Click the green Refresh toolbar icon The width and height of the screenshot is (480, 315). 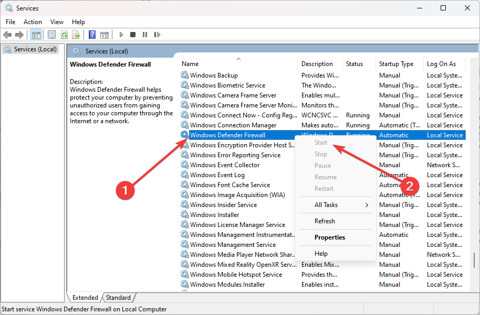(64, 35)
